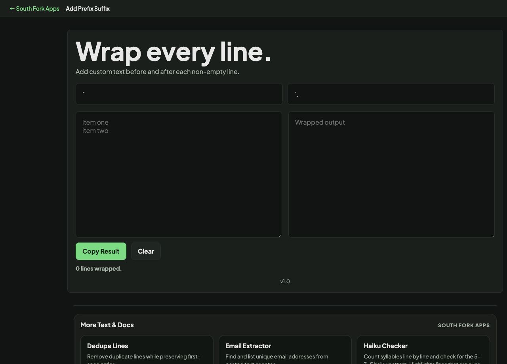Viewport: 507px width, 364px height.
Task: Grab the output textarea resize handle
Action: [x=492, y=235]
